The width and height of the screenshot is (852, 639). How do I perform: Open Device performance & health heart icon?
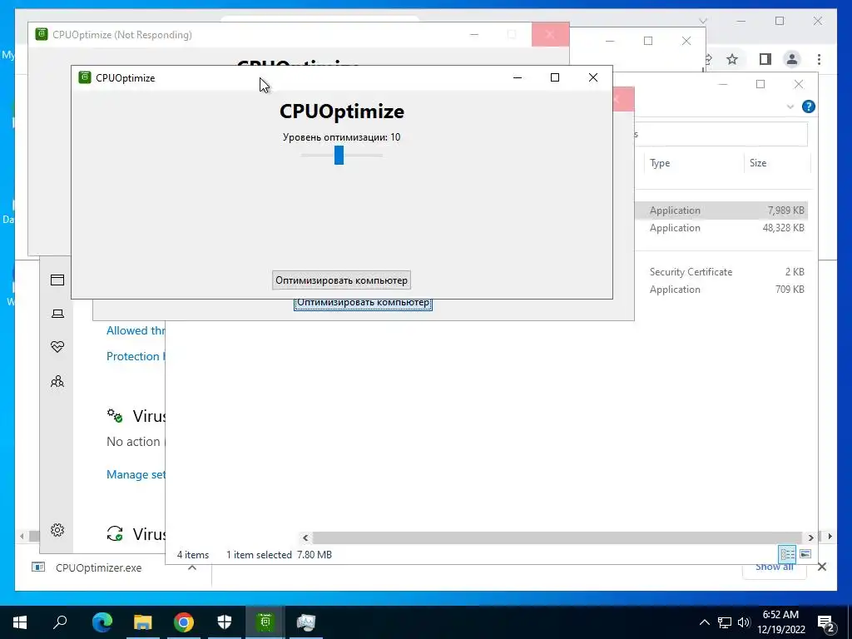tap(57, 347)
